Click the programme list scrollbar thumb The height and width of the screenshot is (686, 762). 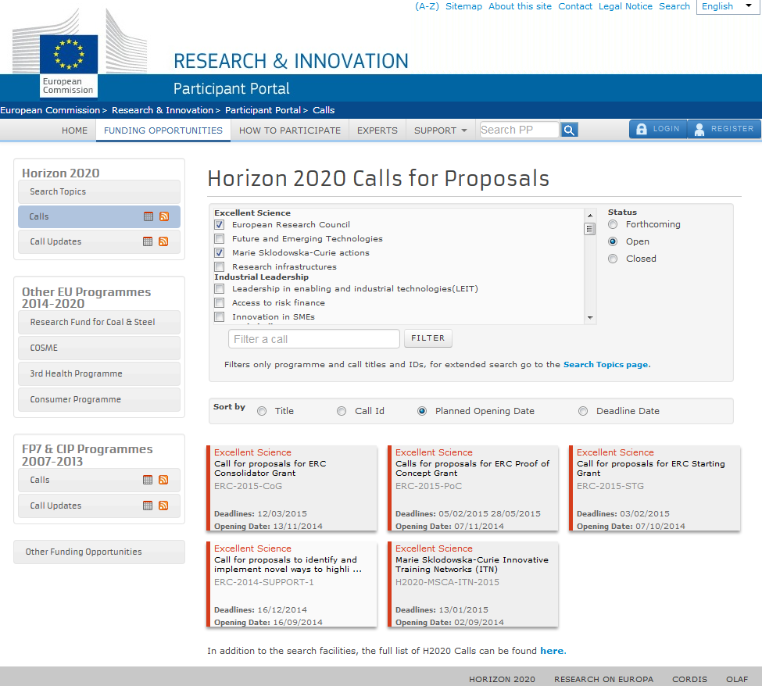coord(590,229)
